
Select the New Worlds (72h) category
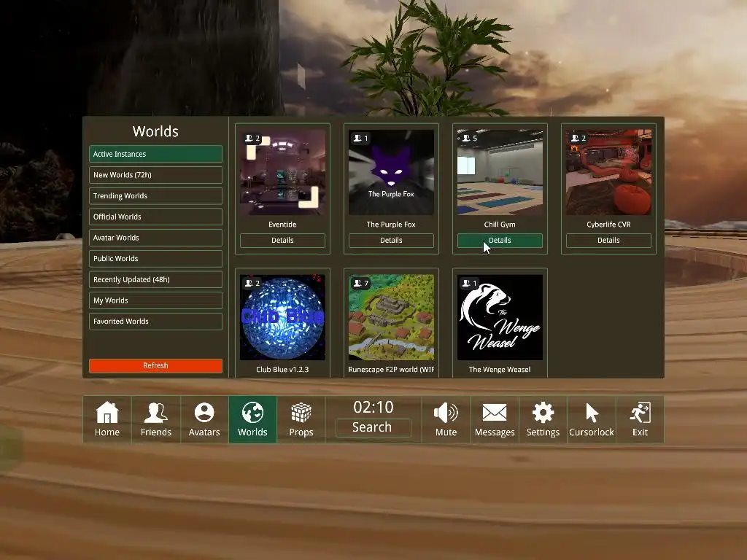click(155, 175)
